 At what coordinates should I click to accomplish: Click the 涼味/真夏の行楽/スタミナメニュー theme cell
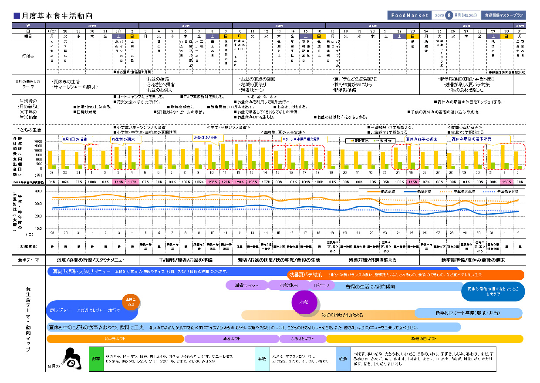pos(92,260)
